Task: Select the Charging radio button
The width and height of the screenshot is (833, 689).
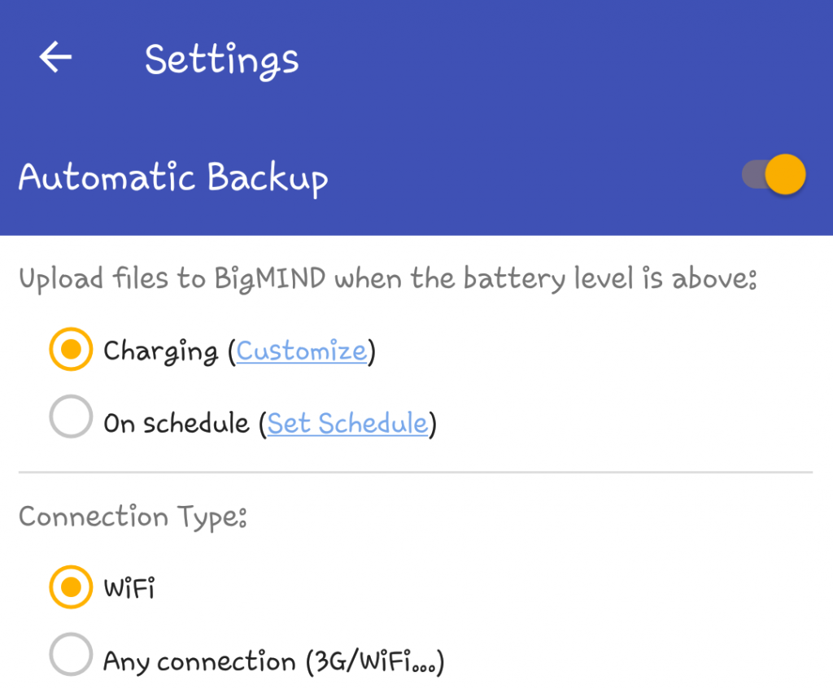Action: point(70,350)
